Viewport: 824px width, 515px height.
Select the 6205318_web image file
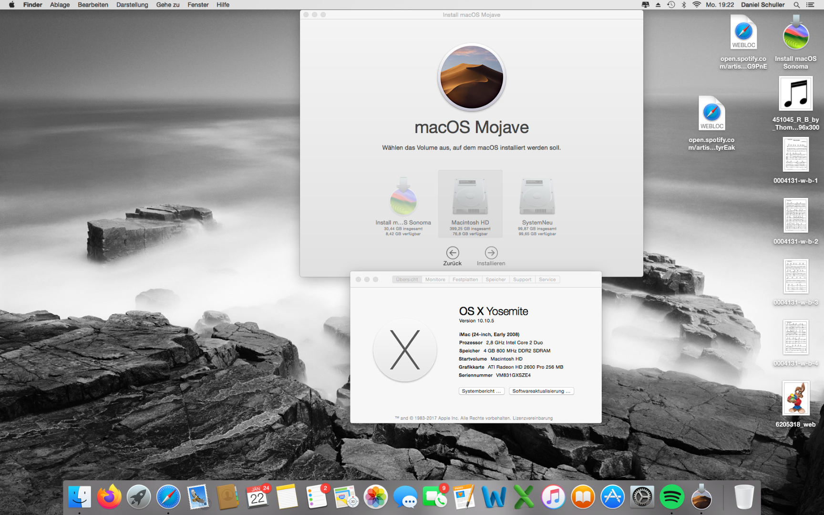point(795,399)
